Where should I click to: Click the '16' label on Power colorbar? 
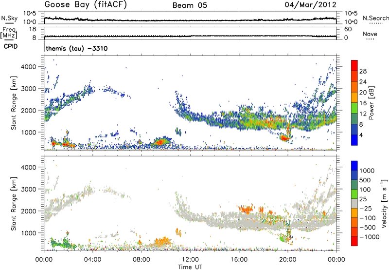point(363,103)
